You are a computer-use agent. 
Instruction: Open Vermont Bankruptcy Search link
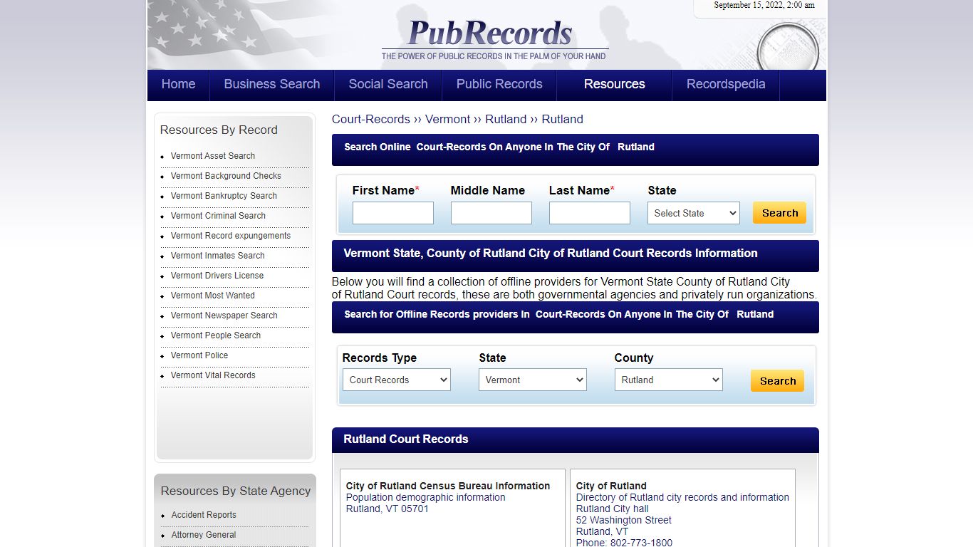tap(224, 196)
